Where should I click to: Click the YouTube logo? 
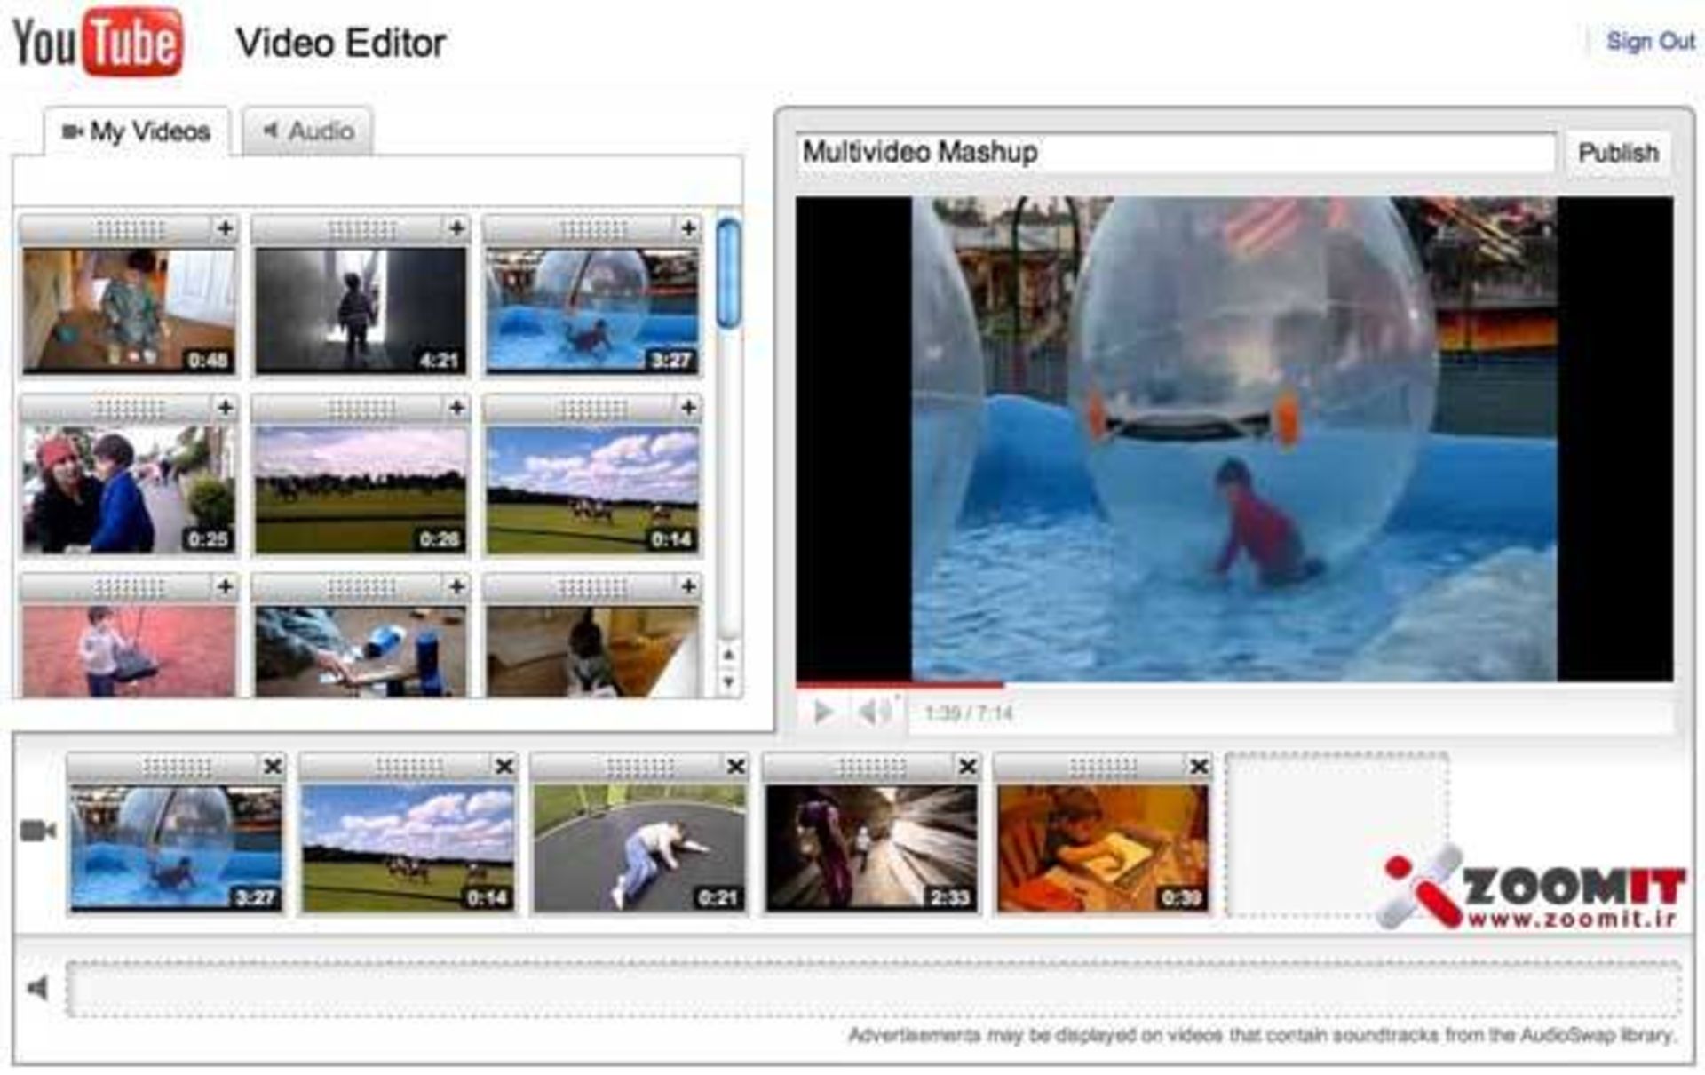click(x=98, y=42)
